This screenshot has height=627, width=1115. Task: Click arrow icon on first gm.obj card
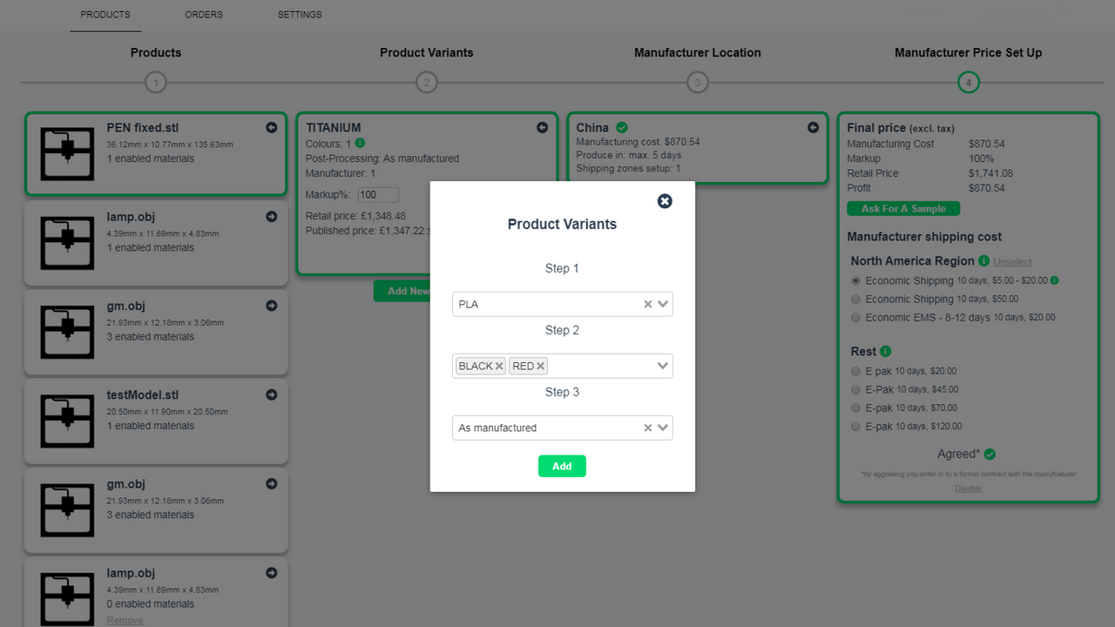point(272,306)
